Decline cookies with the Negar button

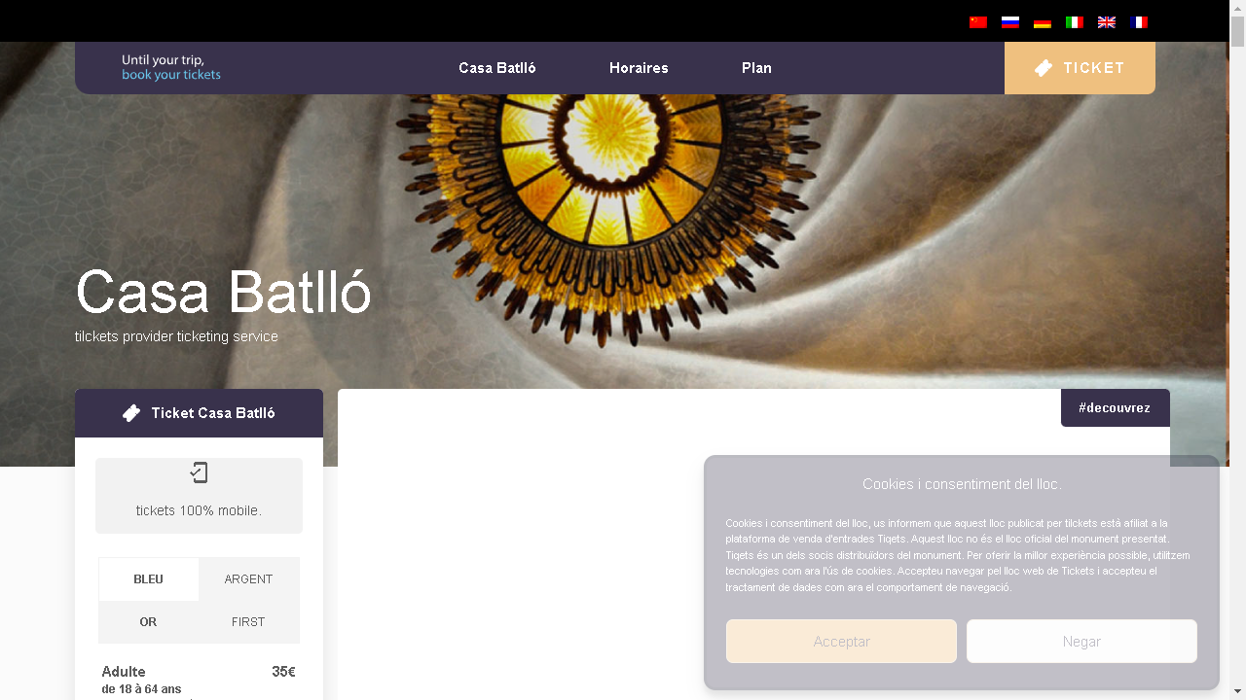[1081, 642]
